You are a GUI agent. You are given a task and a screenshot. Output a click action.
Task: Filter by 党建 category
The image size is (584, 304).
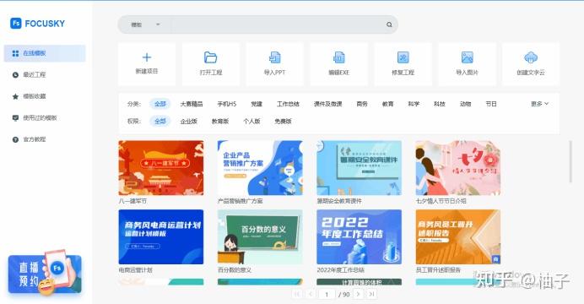(x=257, y=104)
